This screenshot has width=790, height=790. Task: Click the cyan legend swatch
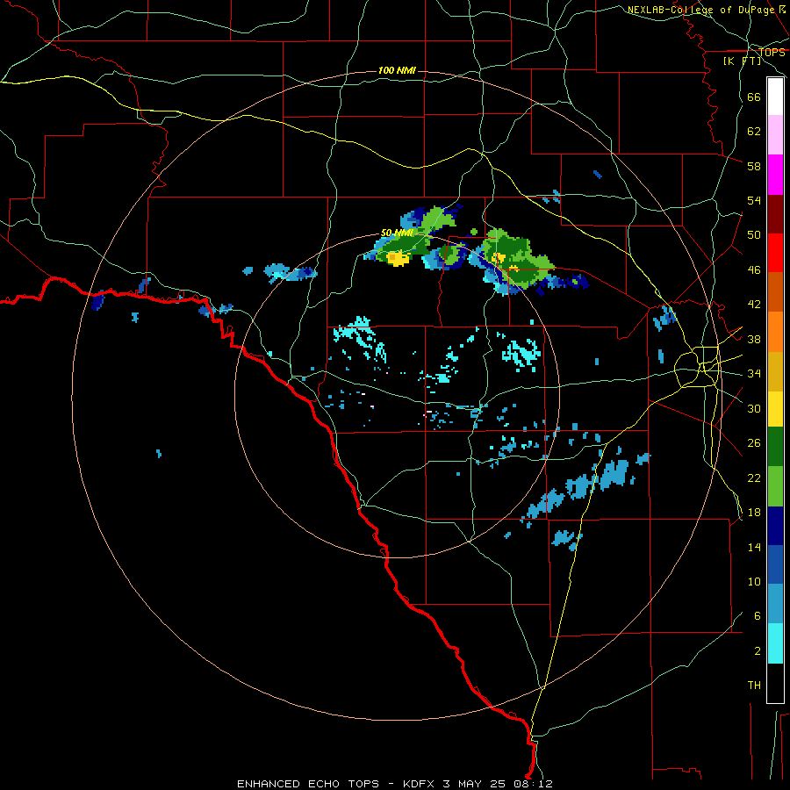pos(775,643)
